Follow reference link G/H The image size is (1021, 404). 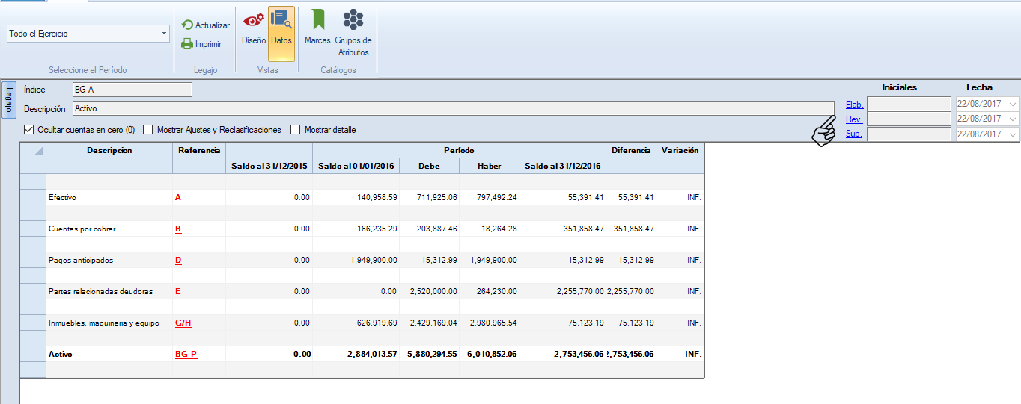(183, 323)
